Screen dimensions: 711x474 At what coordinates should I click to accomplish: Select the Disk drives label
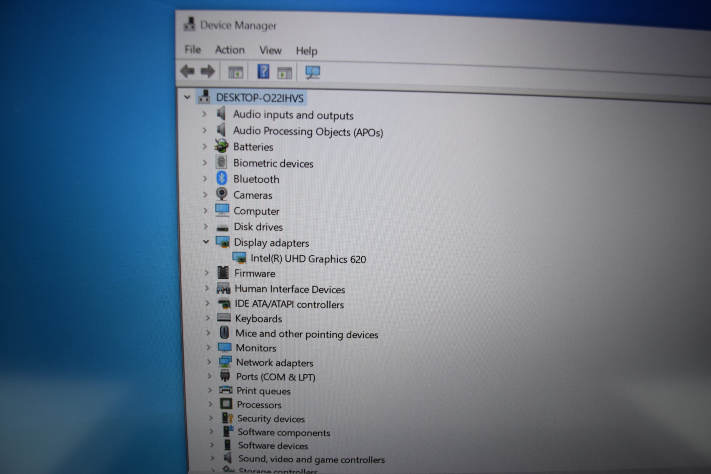click(x=258, y=227)
